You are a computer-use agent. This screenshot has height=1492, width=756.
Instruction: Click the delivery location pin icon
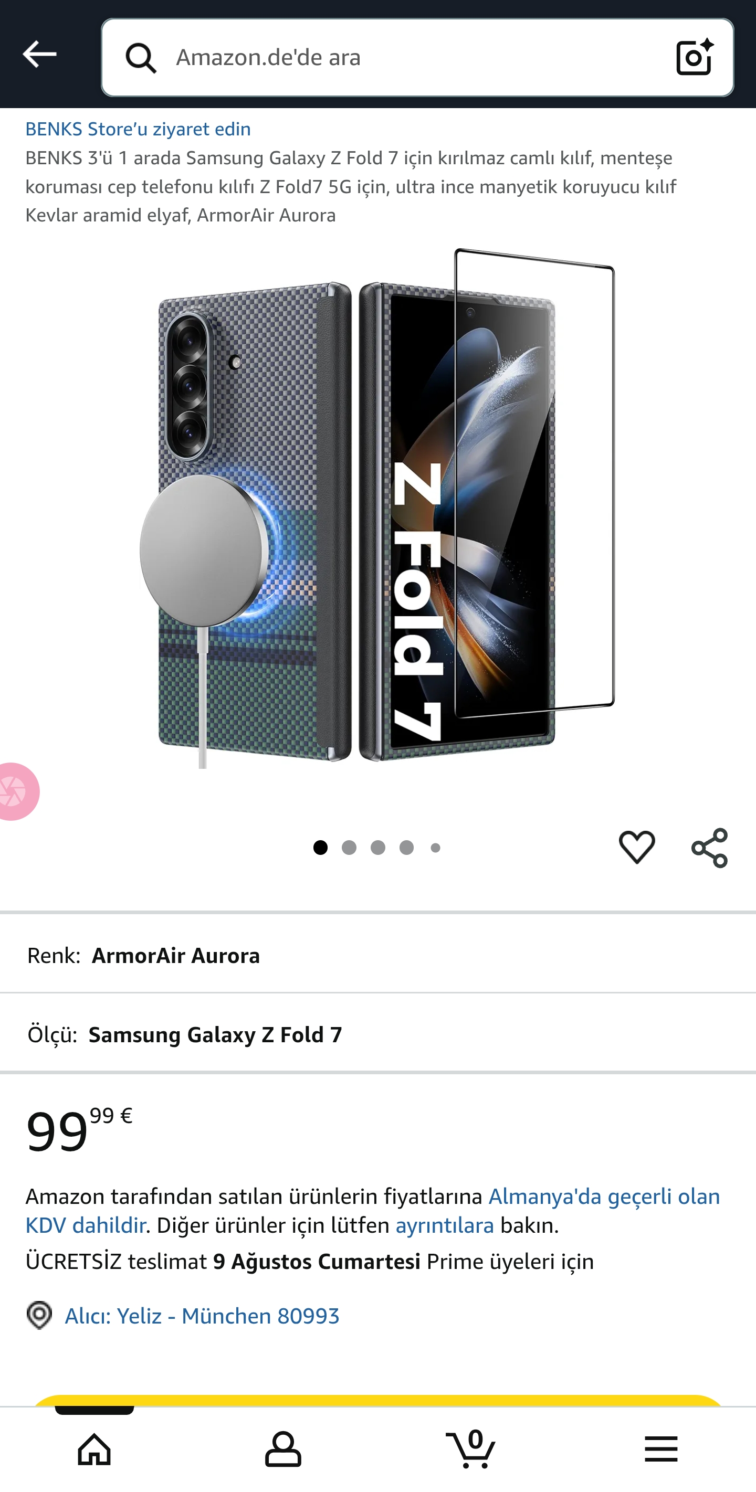[39, 1315]
